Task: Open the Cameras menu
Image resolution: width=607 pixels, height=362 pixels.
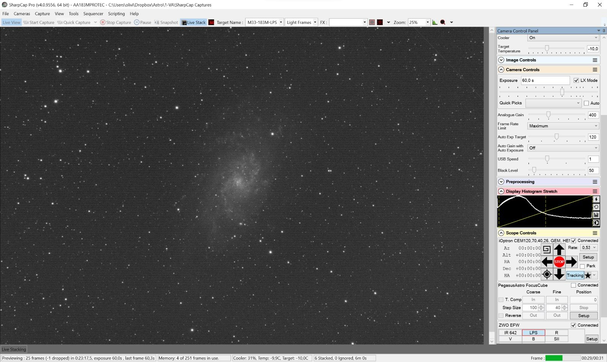Action: [x=22, y=14]
